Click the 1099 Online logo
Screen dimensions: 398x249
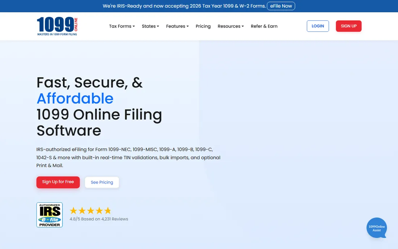(57, 26)
